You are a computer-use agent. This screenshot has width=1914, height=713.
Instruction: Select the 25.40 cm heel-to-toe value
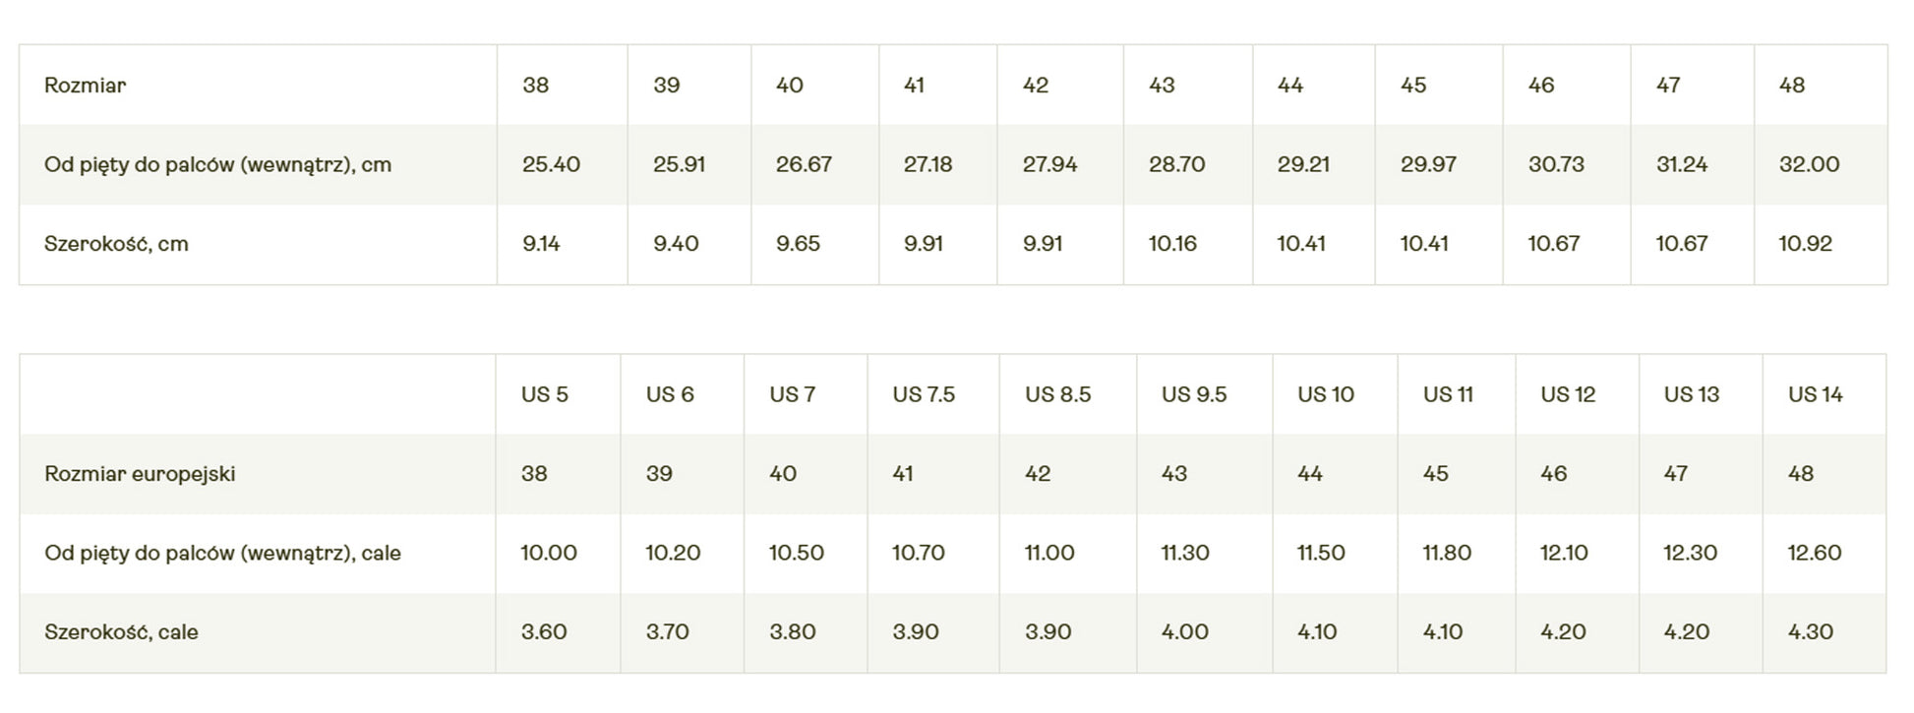tap(551, 164)
